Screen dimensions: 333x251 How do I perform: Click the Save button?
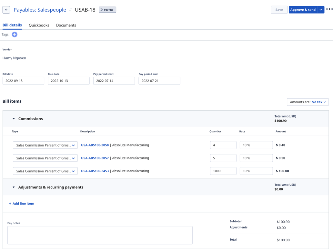coord(279,9)
